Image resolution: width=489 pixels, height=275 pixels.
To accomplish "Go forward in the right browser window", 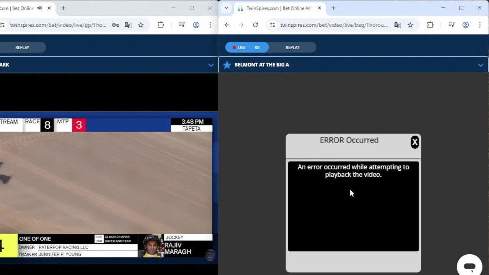I will click(241, 25).
